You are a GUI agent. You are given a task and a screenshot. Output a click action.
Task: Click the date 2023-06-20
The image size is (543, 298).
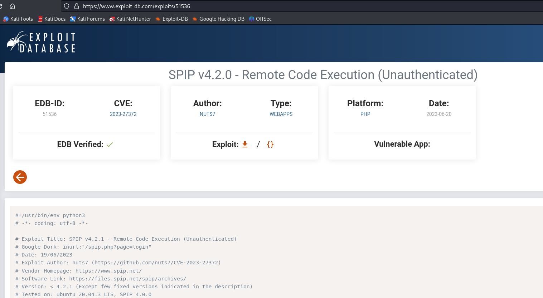pyautogui.click(x=439, y=114)
